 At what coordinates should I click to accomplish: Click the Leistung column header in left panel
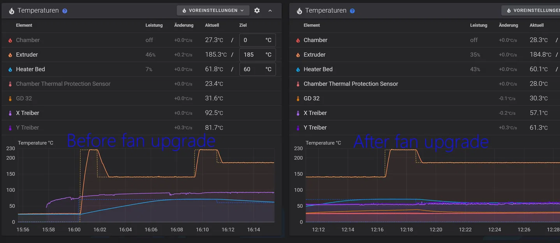point(154,25)
